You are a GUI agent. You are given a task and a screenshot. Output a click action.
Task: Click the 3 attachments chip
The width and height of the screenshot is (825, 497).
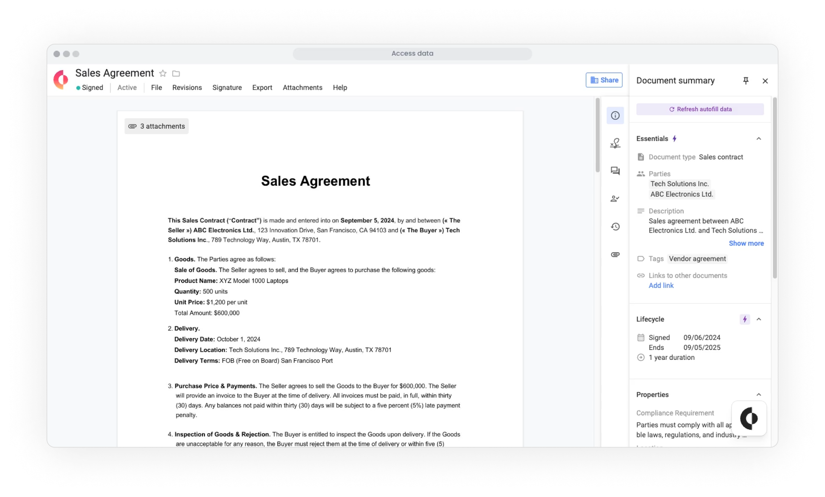(156, 126)
